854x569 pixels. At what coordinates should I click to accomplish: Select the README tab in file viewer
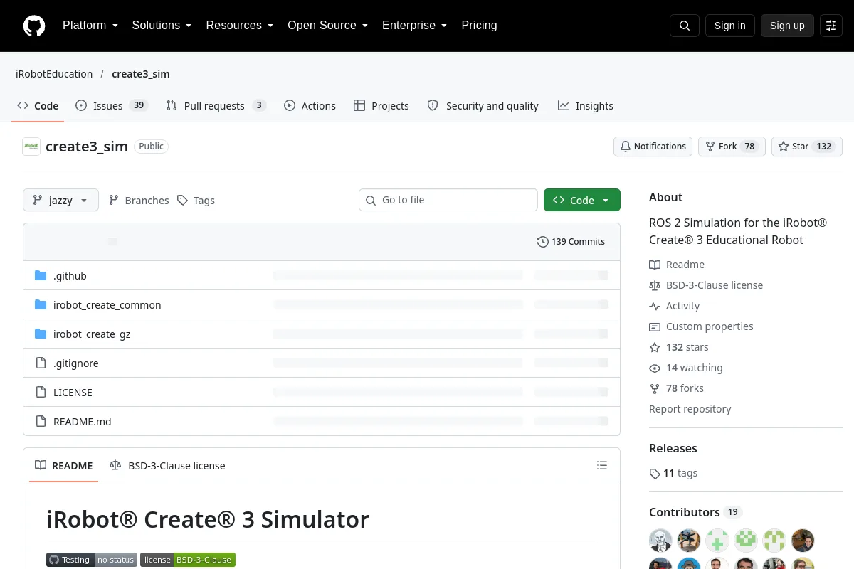[x=64, y=466]
